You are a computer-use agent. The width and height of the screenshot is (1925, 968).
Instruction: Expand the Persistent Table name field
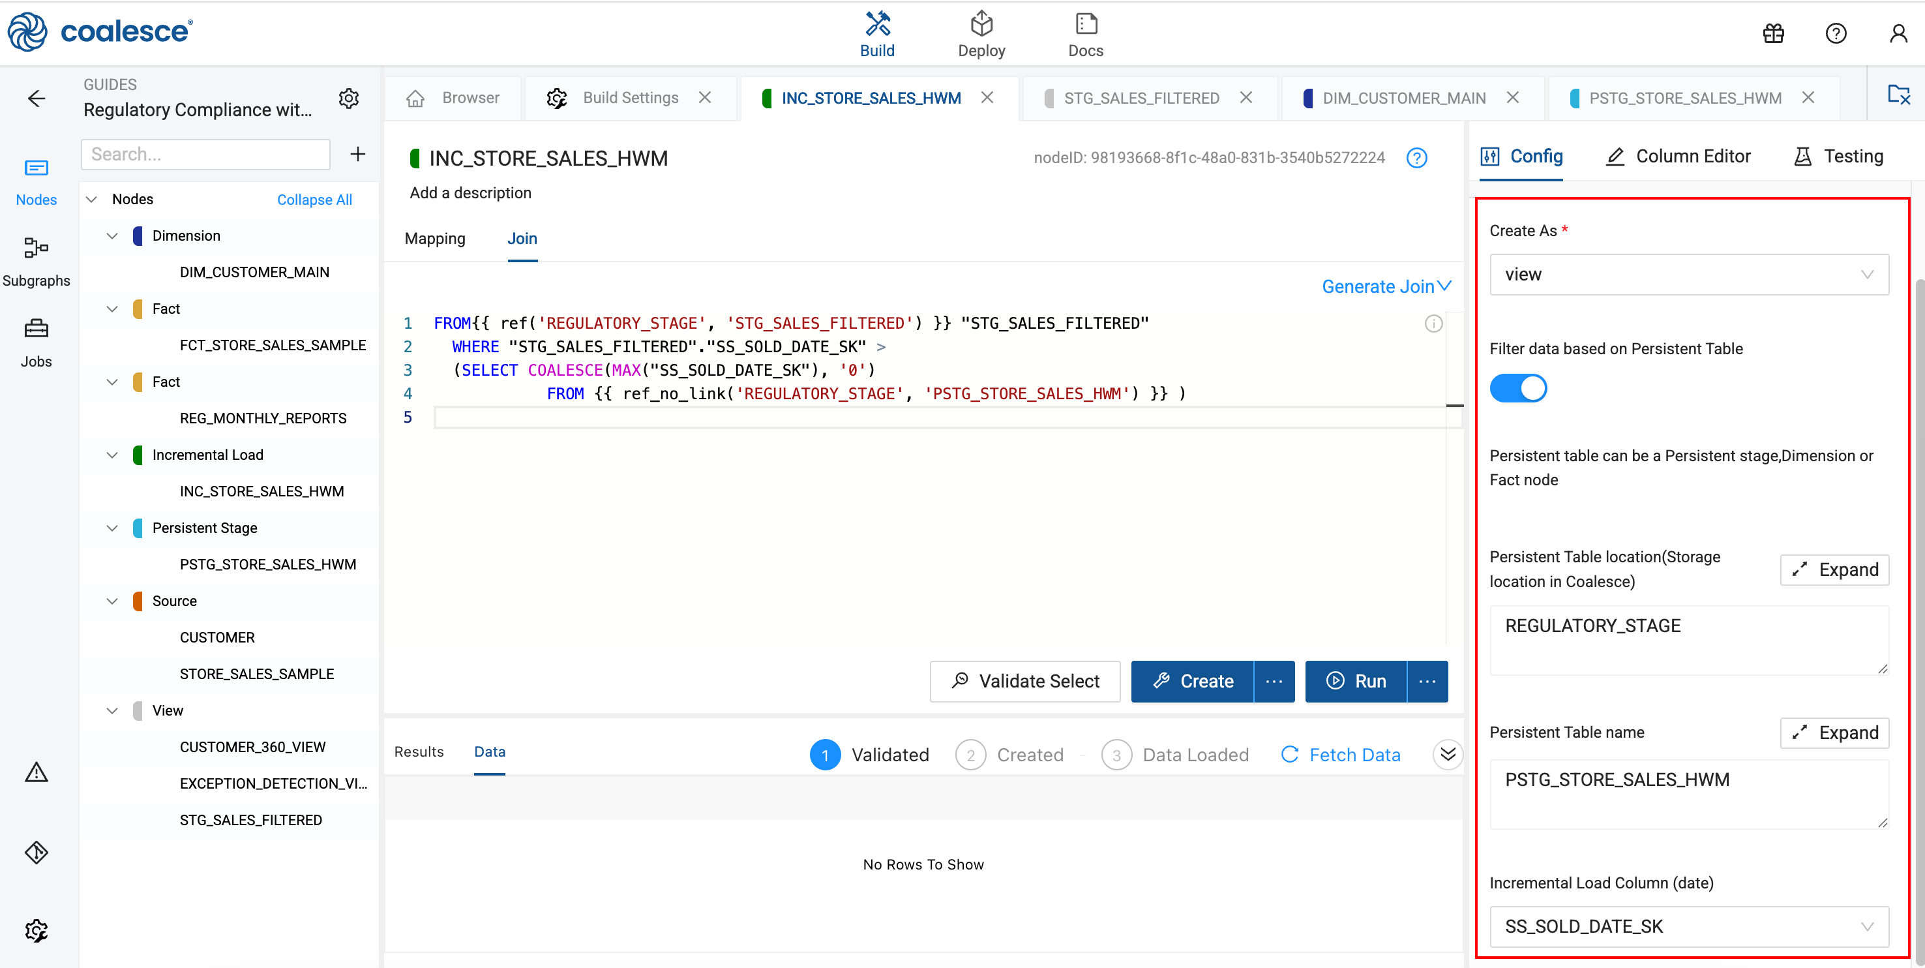1834,733
